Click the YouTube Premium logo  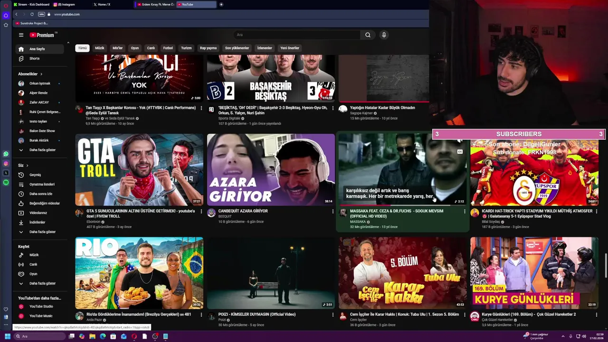click(x=43, y=35)
